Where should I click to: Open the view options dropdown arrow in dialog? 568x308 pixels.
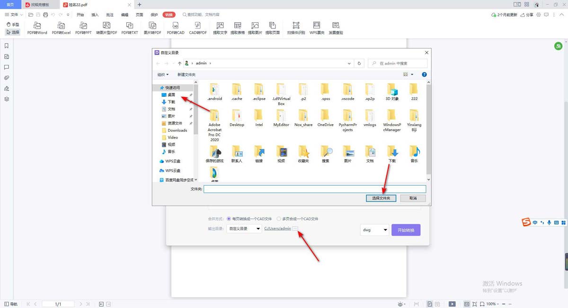pos(412,74)
